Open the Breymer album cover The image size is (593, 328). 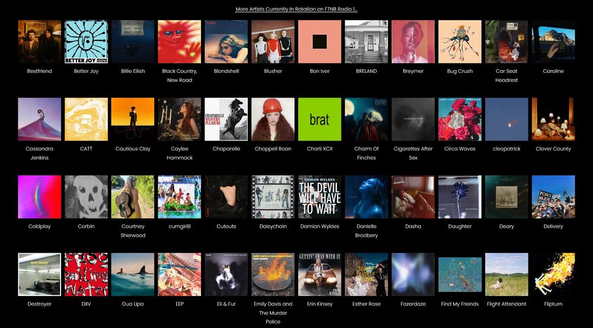point(413,42)
